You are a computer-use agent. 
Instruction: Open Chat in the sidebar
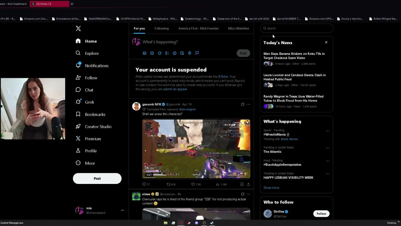coord(85,90)
